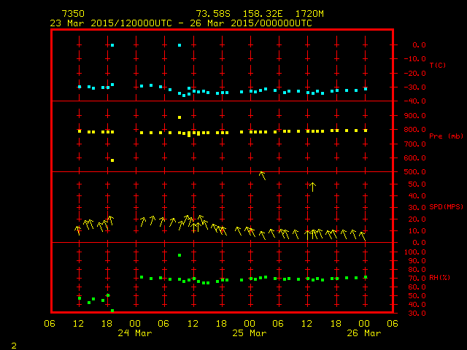The image size is (467, 350).
Task: Click the 25 Mar date label
Action: pos(249,333)
